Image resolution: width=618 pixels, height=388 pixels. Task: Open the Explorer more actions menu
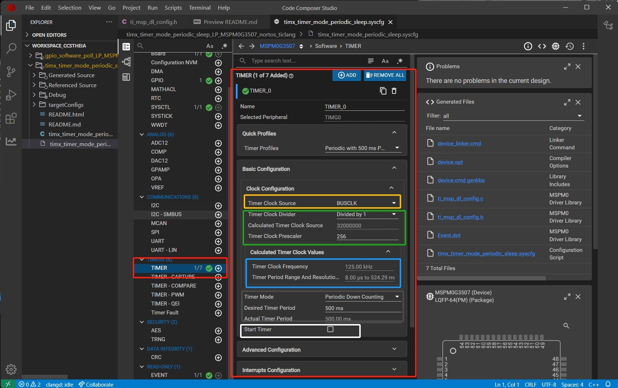pos(109,22)
